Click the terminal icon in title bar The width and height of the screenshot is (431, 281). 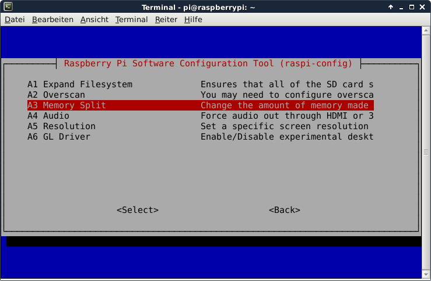click(8, 6)
